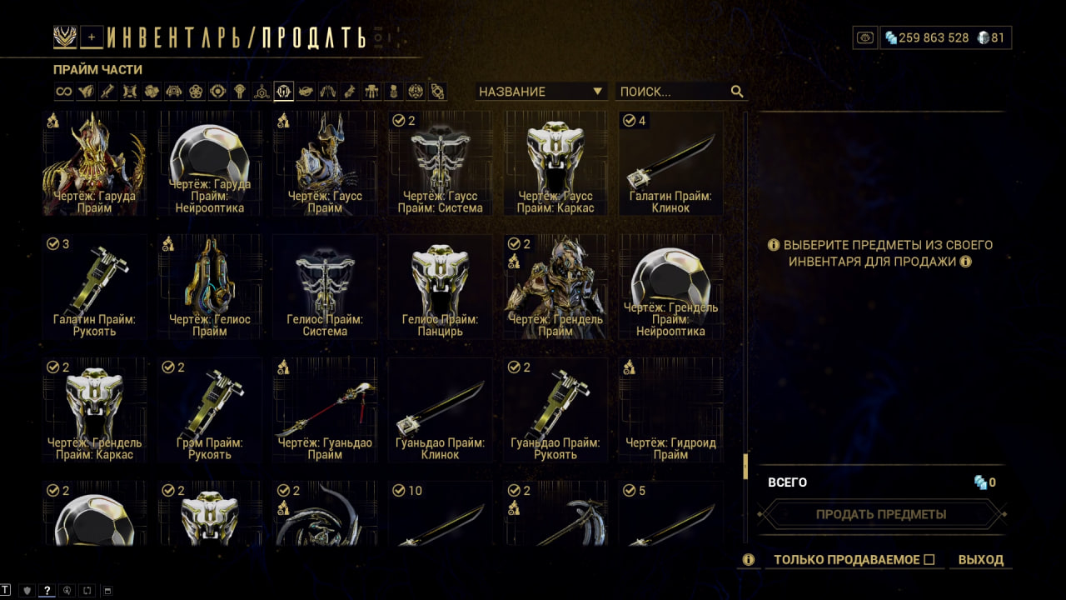The image size is (1066, 600).
Task: Click the Выход button
Action: [x=981, y=560]
